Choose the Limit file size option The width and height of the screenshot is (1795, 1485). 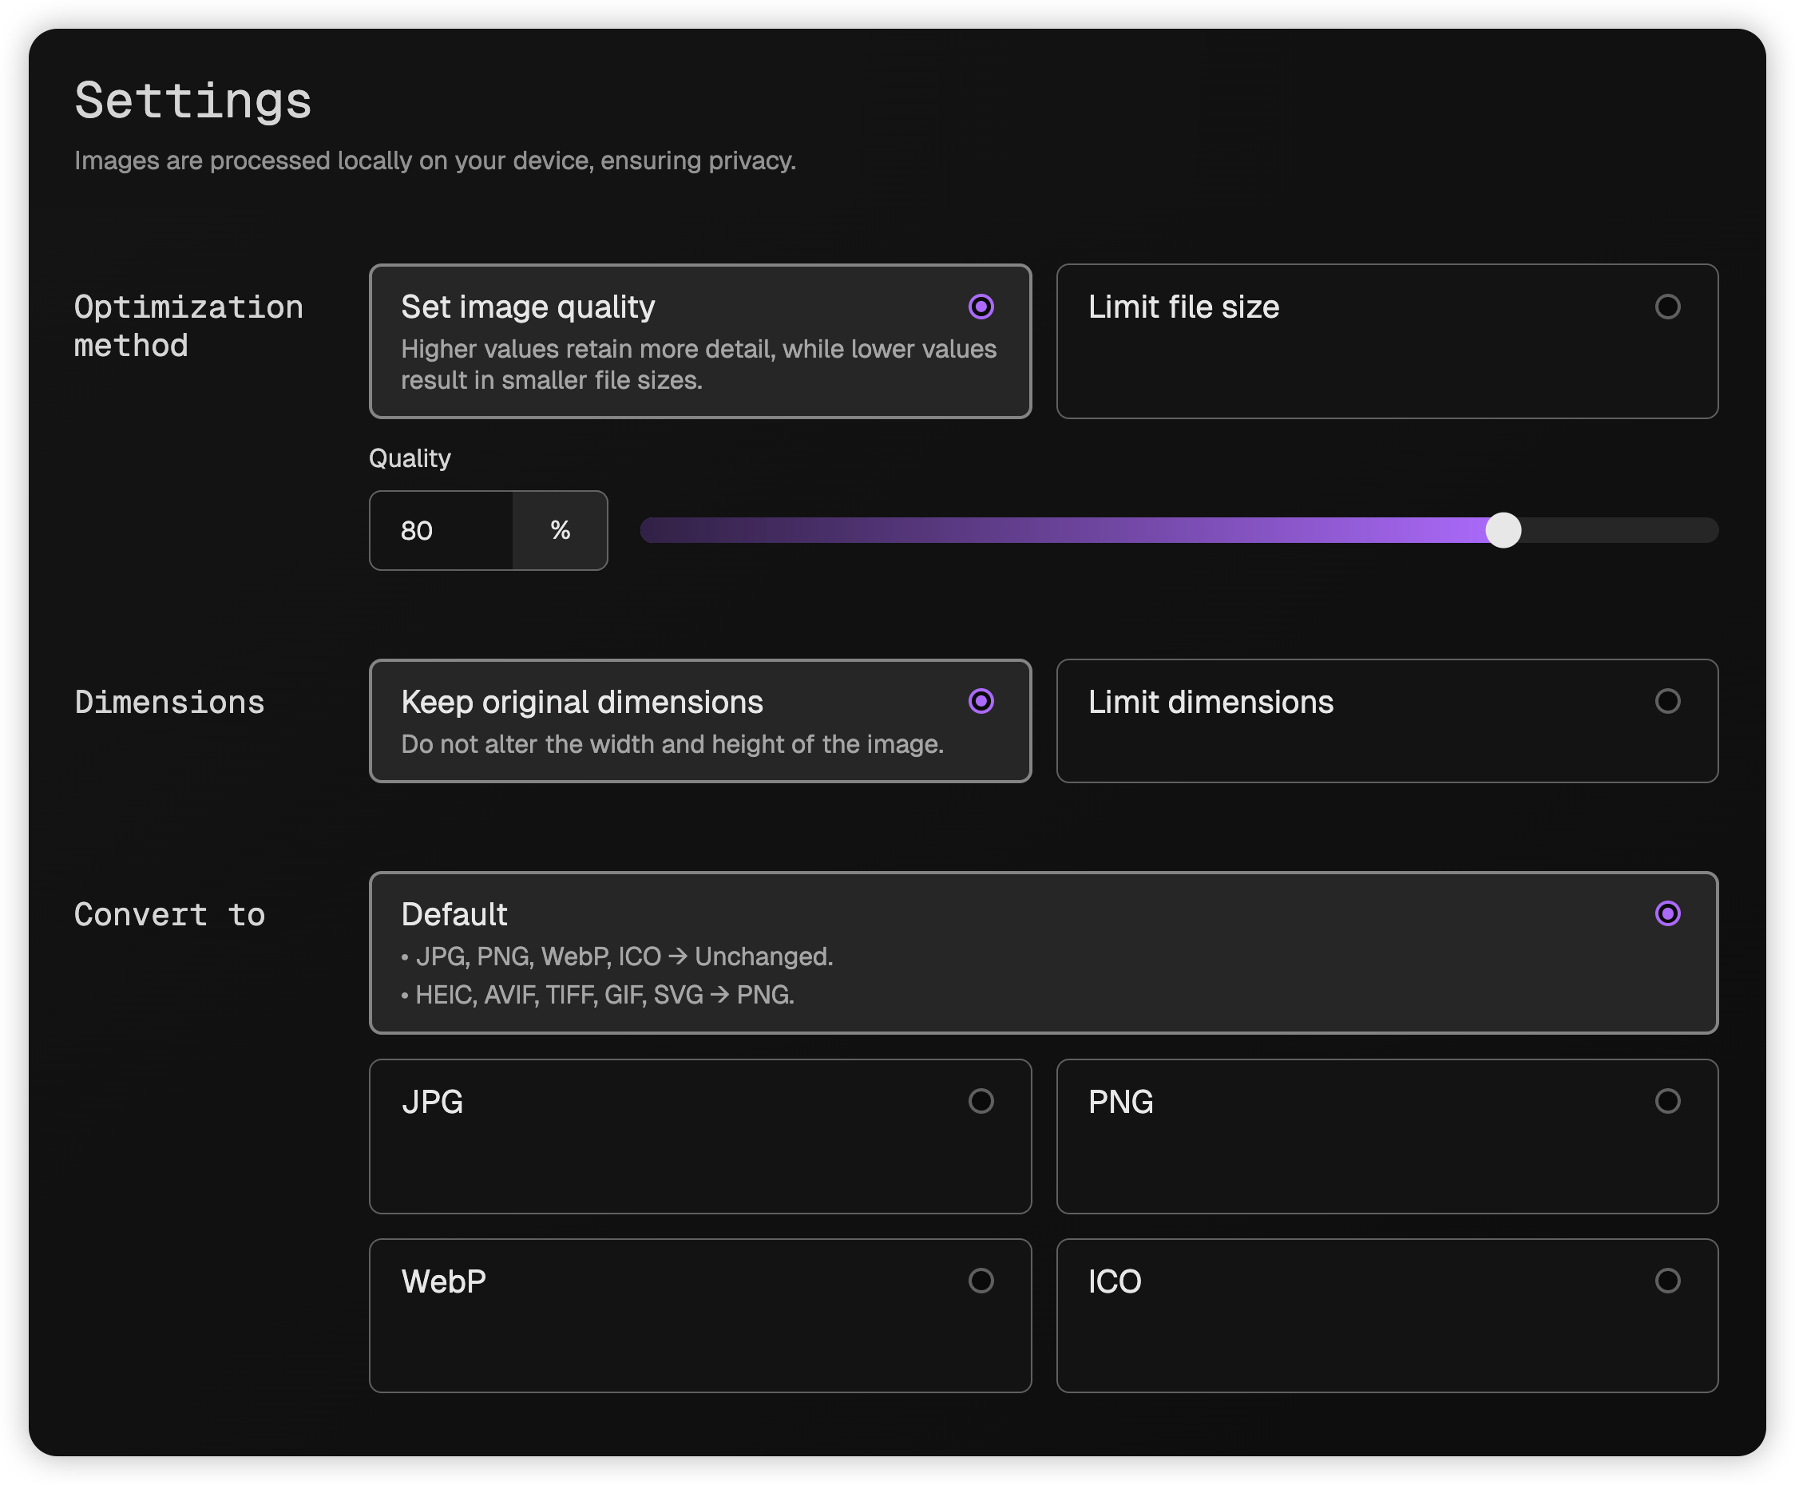click(x=1385, y=341)
